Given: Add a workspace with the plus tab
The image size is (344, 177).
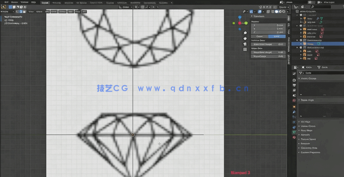Looking at the screenshot, I should click(x=172, y=3).
